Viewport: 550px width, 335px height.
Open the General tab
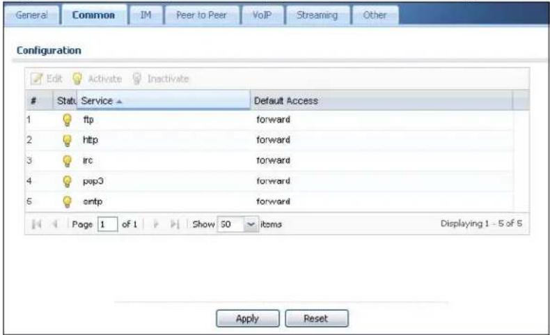(x=31, y=15)
